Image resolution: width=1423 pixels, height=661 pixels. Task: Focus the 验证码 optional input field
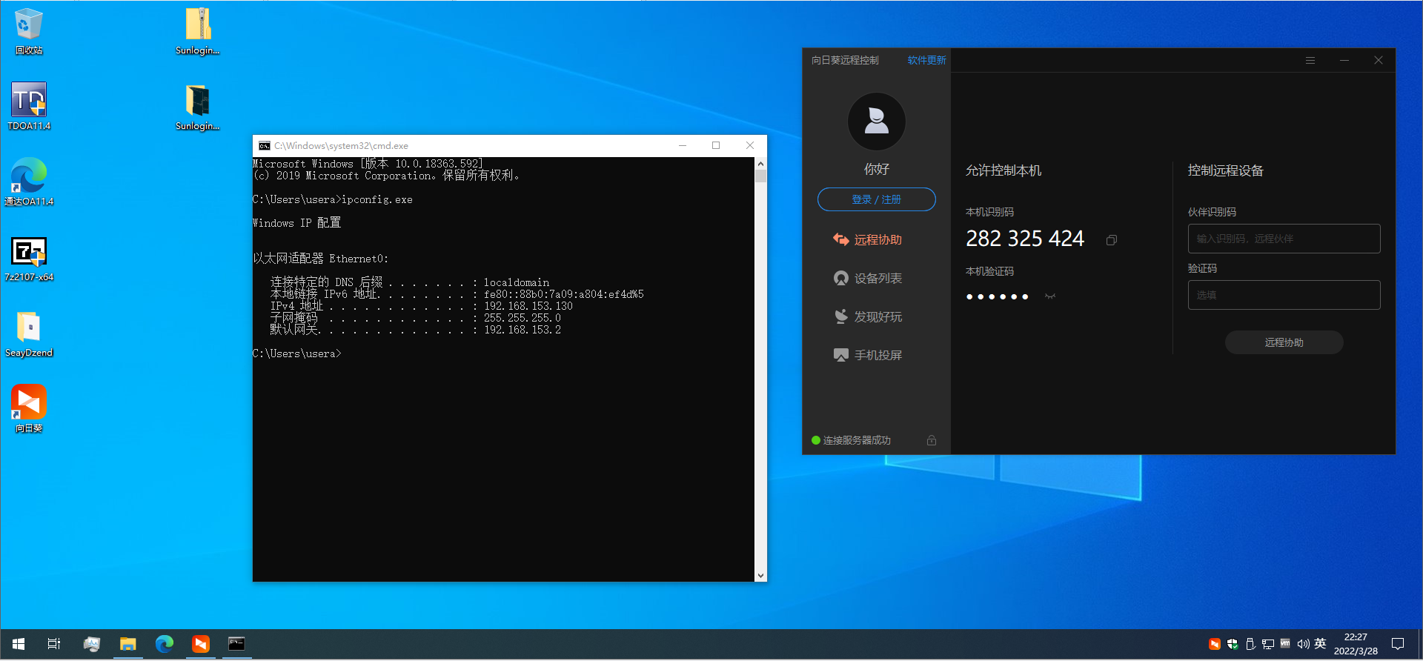(x=1284, y=295)
